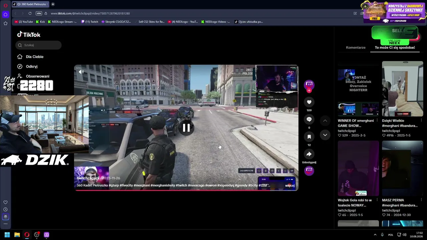
Task: Click the taskbar microphone icon
Action: (x=382, y=235)
